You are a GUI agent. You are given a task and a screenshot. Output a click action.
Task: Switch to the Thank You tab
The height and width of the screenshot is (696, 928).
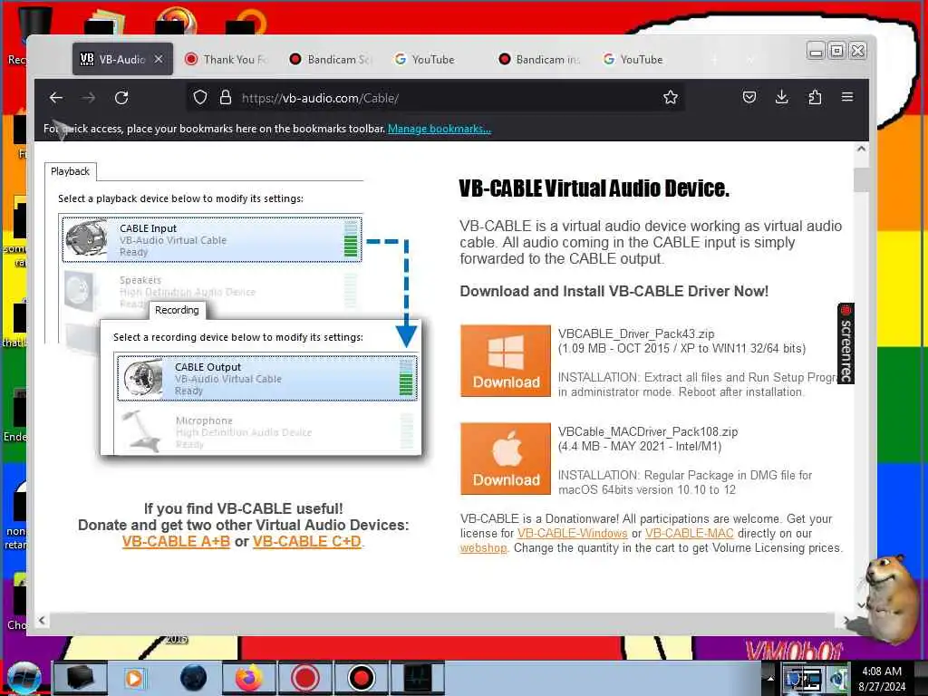[226, 59]
